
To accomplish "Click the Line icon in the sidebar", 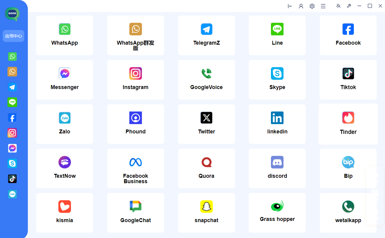I will click(x=12, y=102).
